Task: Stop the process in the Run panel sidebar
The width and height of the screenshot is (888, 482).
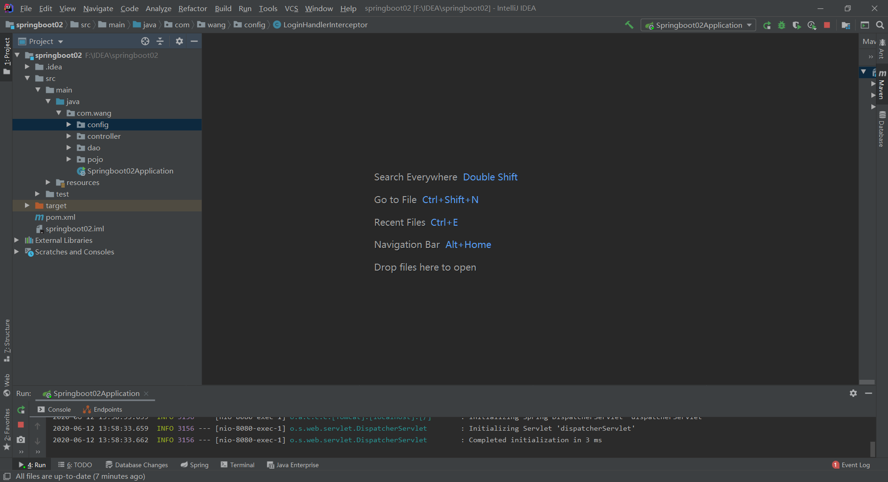Action: (x=21, y=425)
